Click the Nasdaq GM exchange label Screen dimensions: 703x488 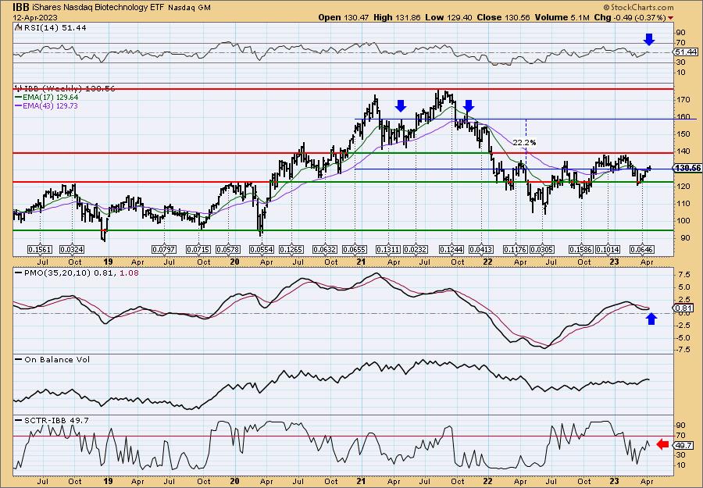(190, 8)
